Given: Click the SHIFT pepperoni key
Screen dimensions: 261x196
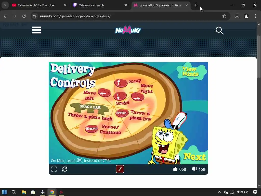Looking at the screenshot, I should tap(92, 129).
